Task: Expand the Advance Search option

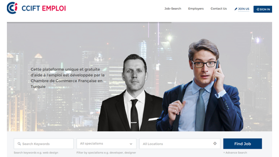Action: coord(235,153)
